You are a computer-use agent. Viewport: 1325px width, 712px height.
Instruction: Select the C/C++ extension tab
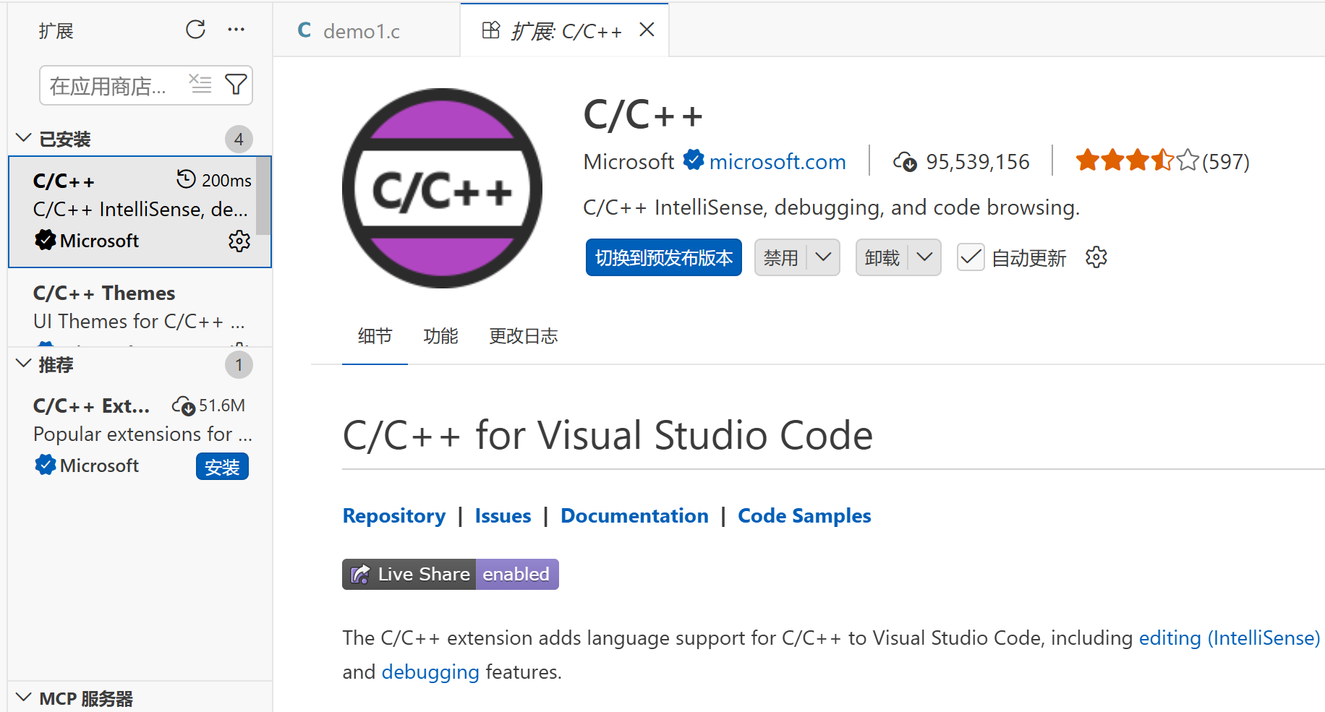click(x=565, y=30)
